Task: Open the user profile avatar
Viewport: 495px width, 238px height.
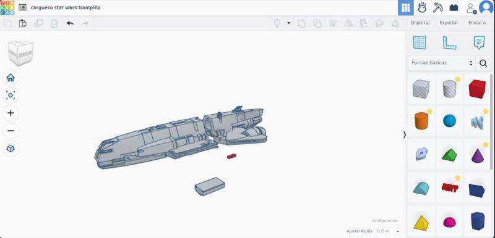Action: (486, 7)
